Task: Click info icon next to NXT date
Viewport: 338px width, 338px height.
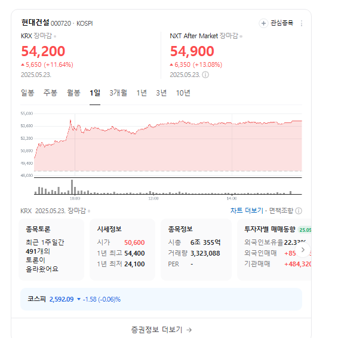Action: 205,75
